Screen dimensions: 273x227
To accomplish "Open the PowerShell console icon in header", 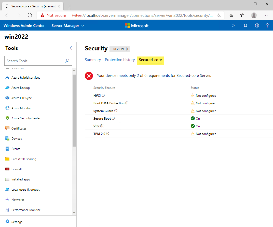I will (x=234, y=25).
